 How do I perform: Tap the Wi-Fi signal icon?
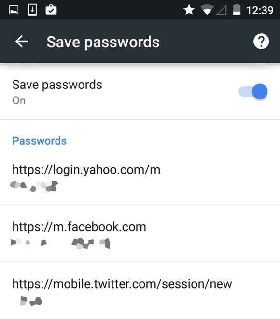coord(207,10)
